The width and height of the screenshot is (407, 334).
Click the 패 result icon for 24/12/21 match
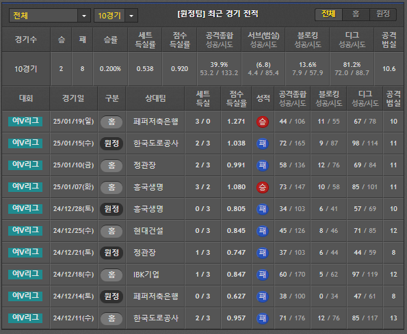263,253
